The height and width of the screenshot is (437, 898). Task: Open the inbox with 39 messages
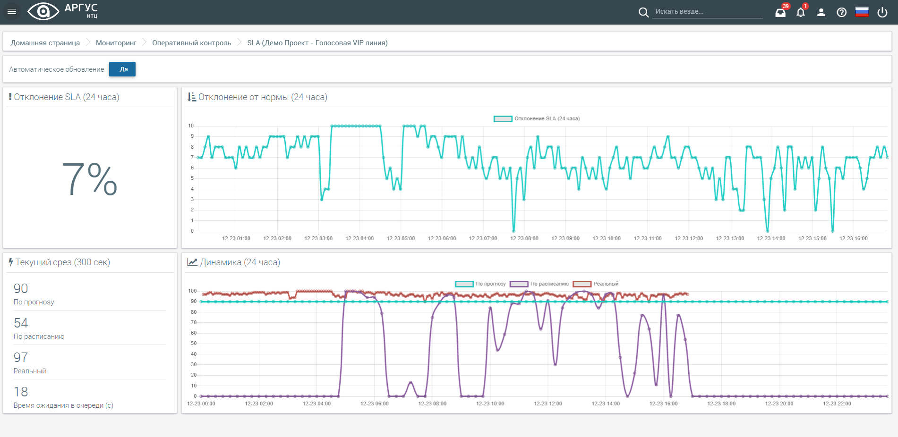point(780,12)
